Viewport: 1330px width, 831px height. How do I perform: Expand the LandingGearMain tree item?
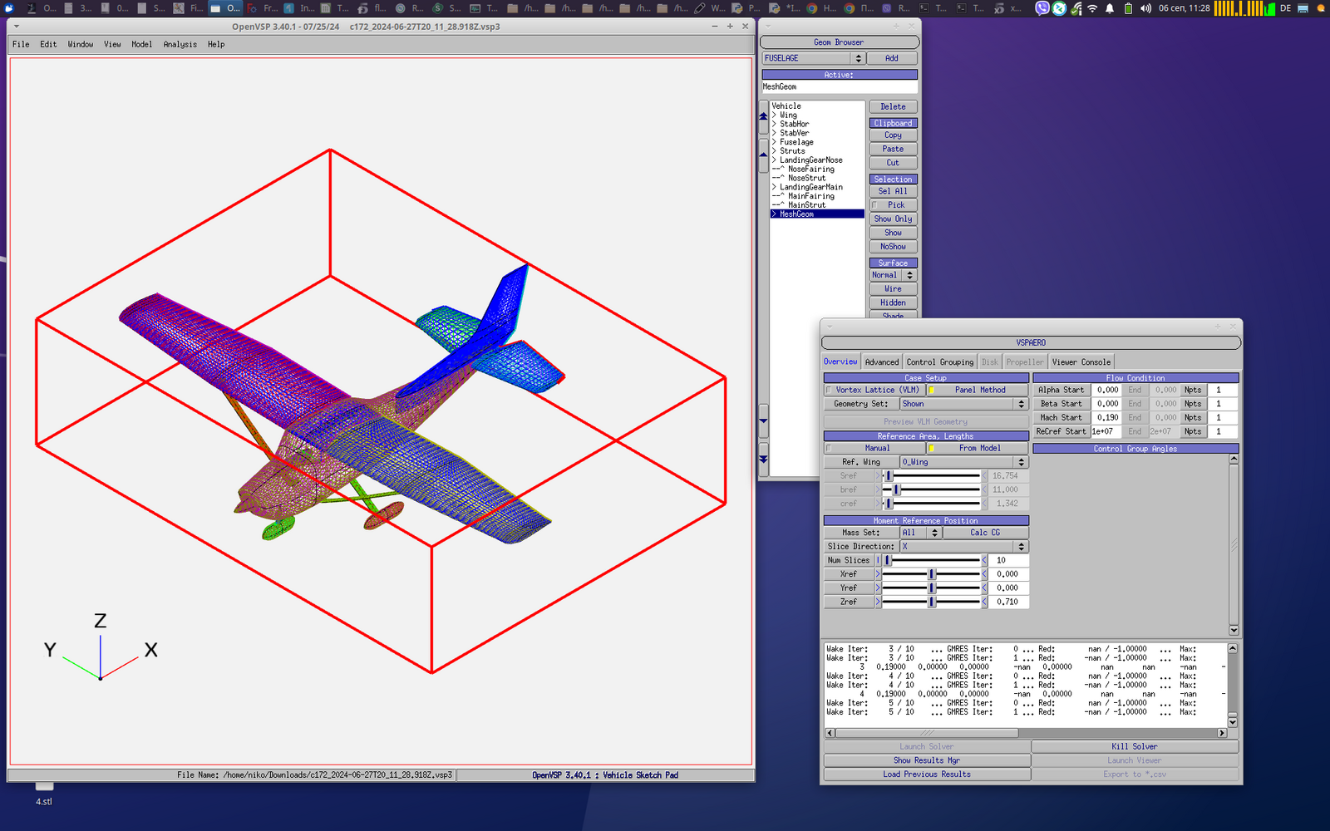tap(774, 187)
